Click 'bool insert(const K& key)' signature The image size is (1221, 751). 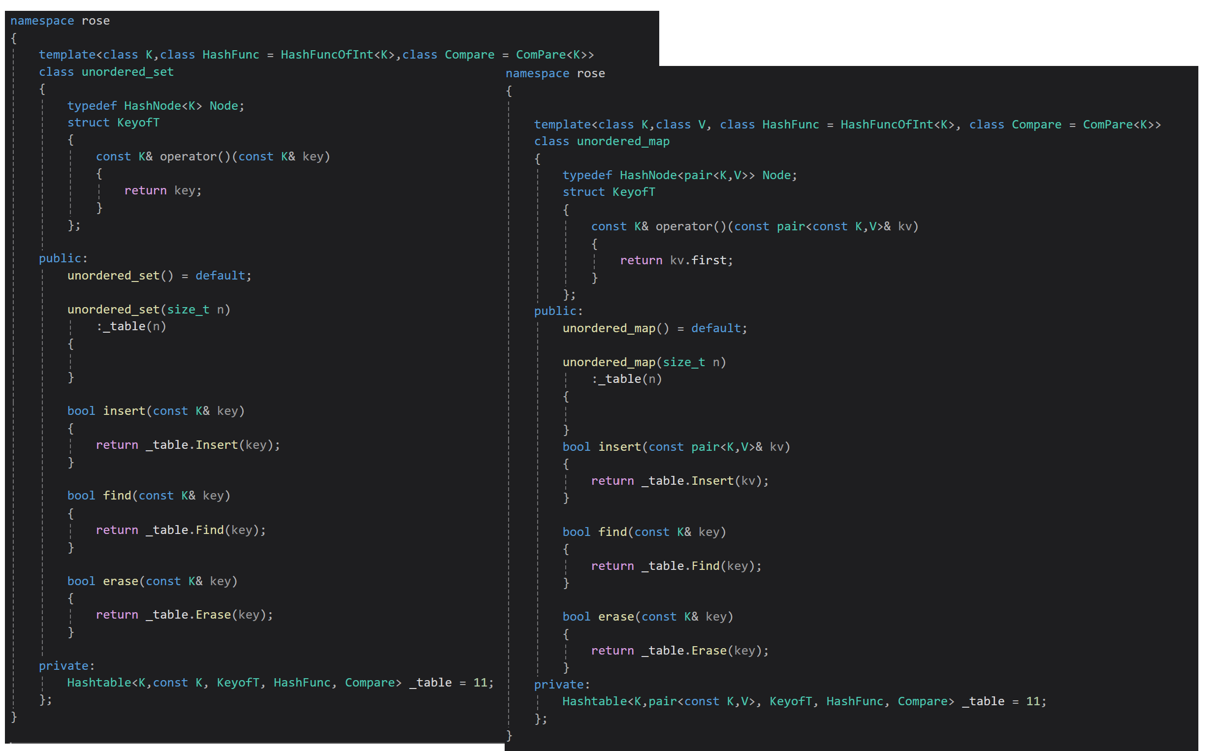156,411
